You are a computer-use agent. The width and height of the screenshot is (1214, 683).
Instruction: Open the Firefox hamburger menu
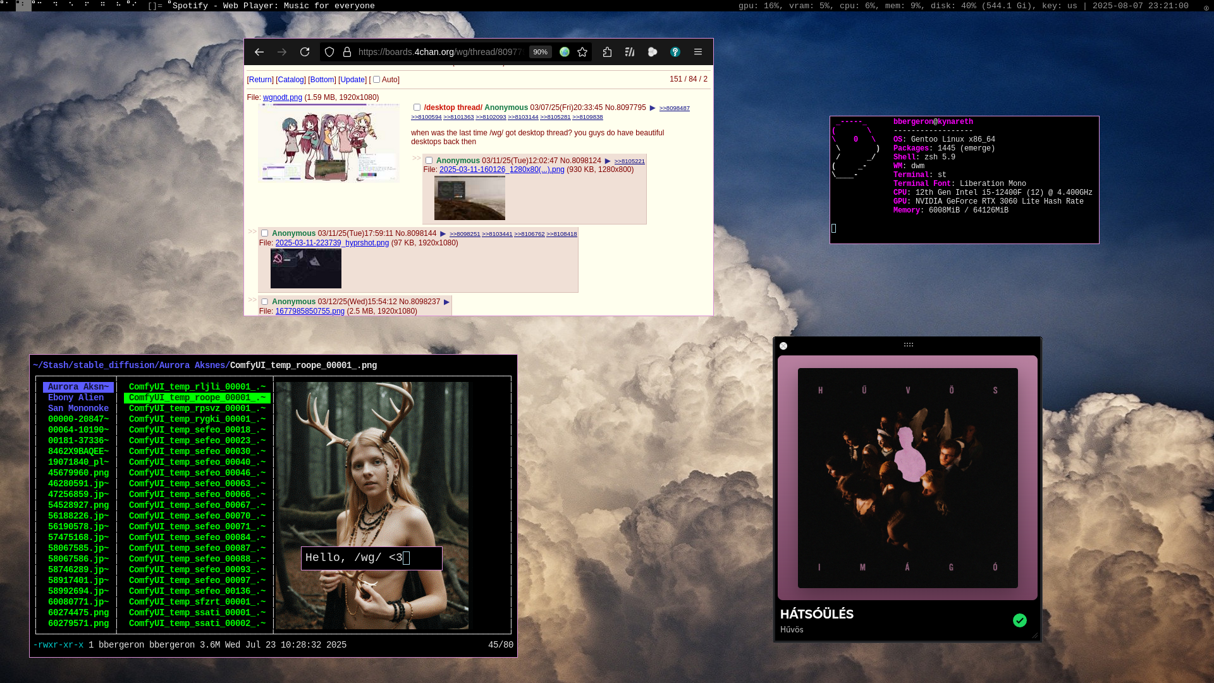(698, 52)
